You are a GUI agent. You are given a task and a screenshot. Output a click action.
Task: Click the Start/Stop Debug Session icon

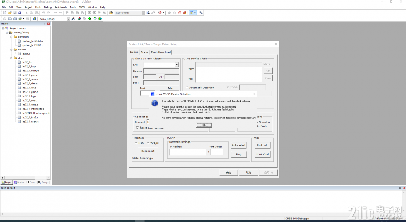tap(160, 13)
